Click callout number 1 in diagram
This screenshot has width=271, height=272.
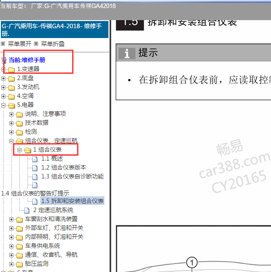(192, 263)
